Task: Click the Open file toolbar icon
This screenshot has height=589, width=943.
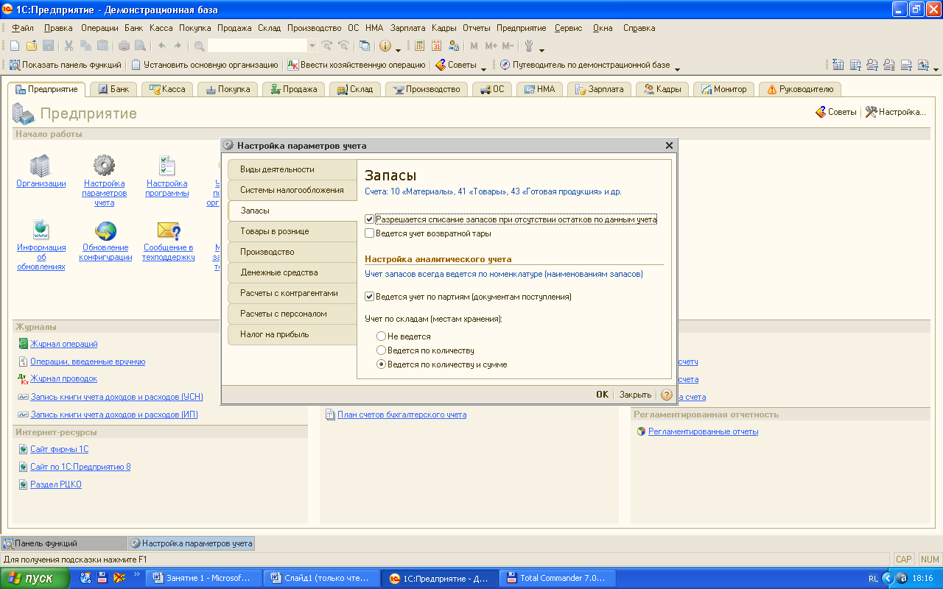Action: tap(32, 46)
